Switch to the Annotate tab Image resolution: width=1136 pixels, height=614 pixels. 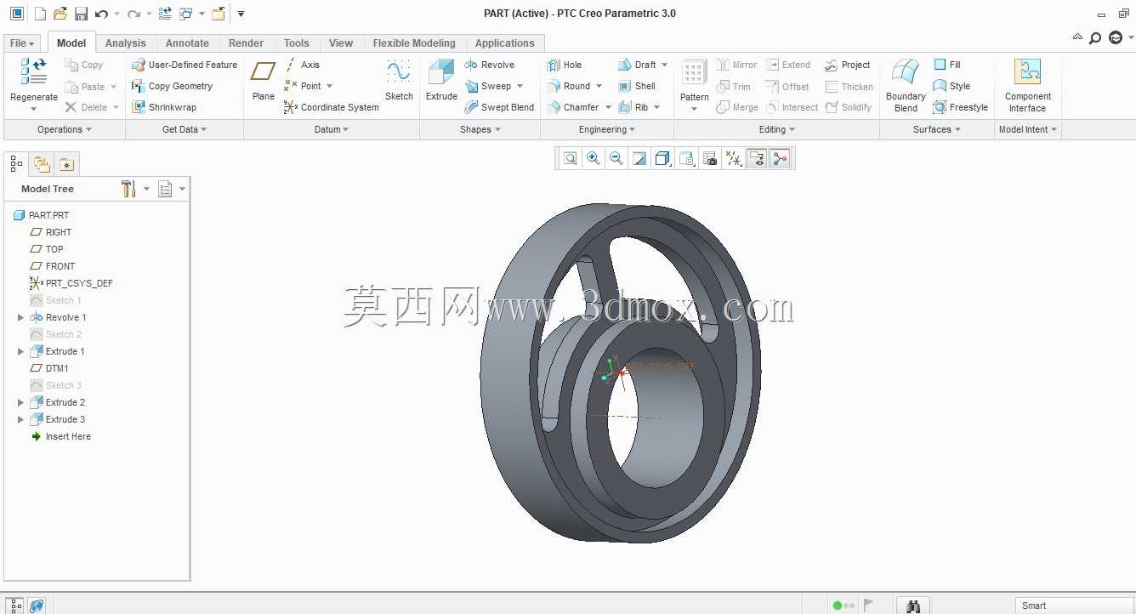(187, 43)
